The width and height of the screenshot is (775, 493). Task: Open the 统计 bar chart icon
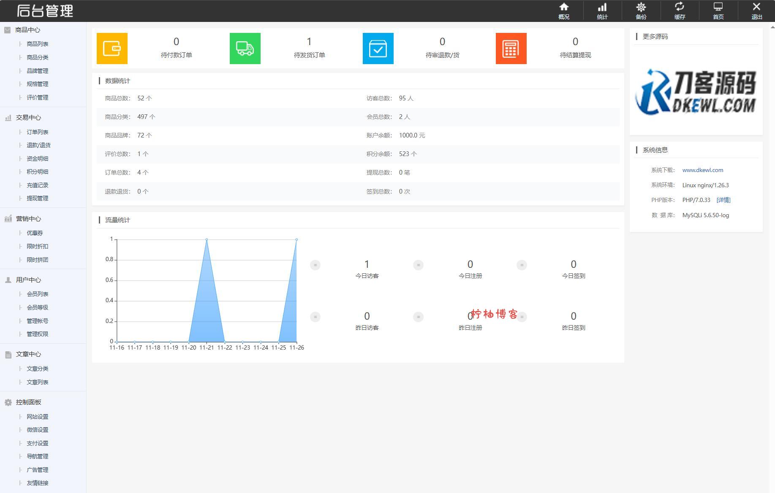[602, 11]
